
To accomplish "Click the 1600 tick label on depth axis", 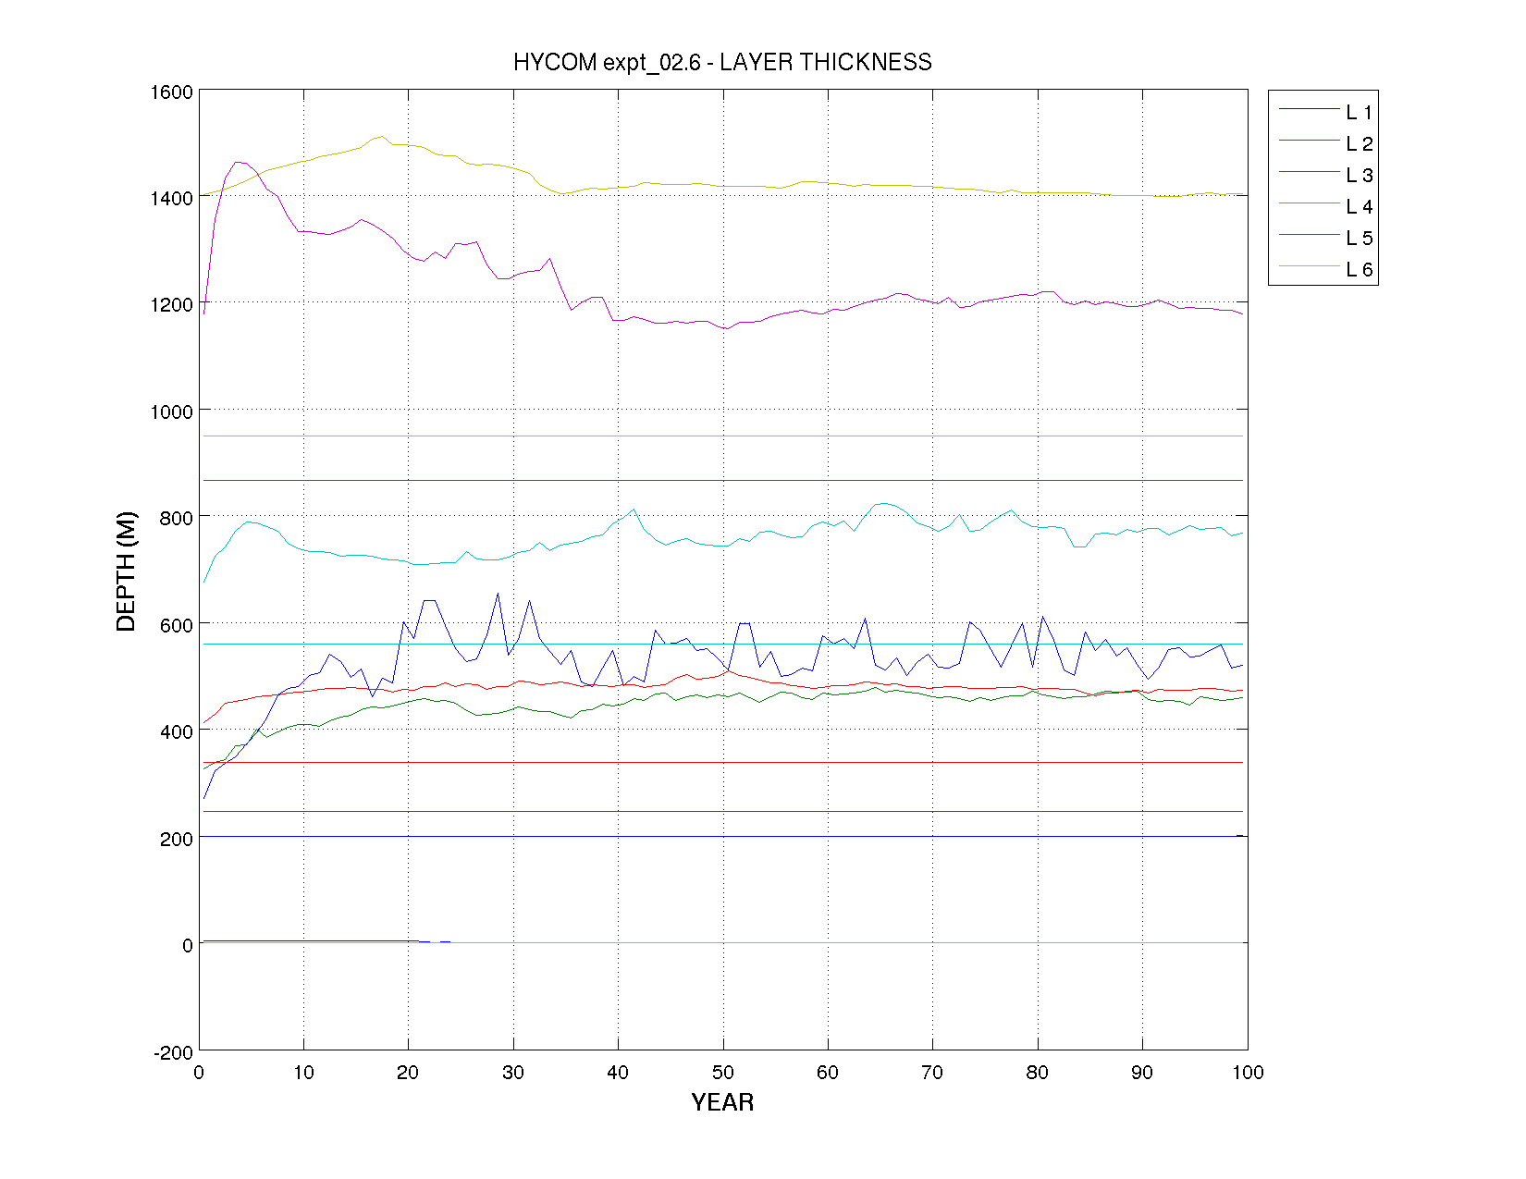I will pyautogui.click(x=171, y=92).
